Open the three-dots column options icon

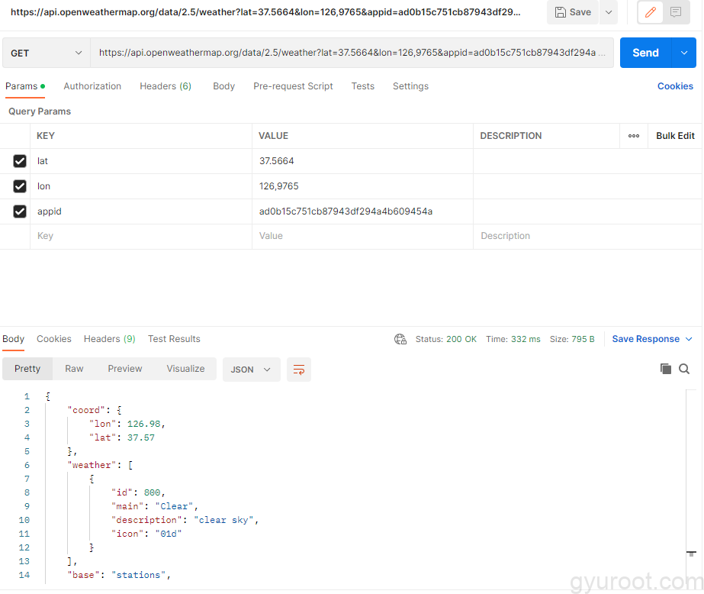(634, 136)
